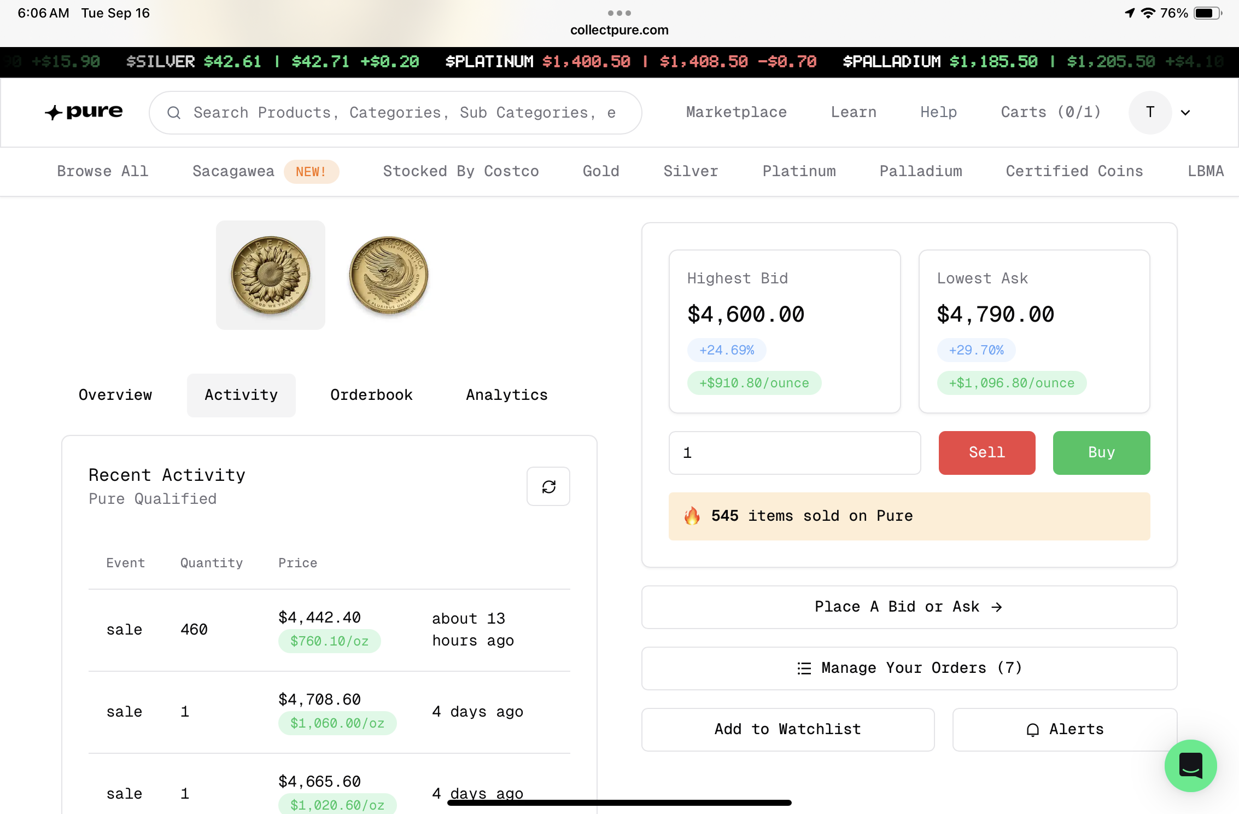Click the Highest Bid $4,600.00 card
Screen dimensions: 1239x814
pos(785,332)
